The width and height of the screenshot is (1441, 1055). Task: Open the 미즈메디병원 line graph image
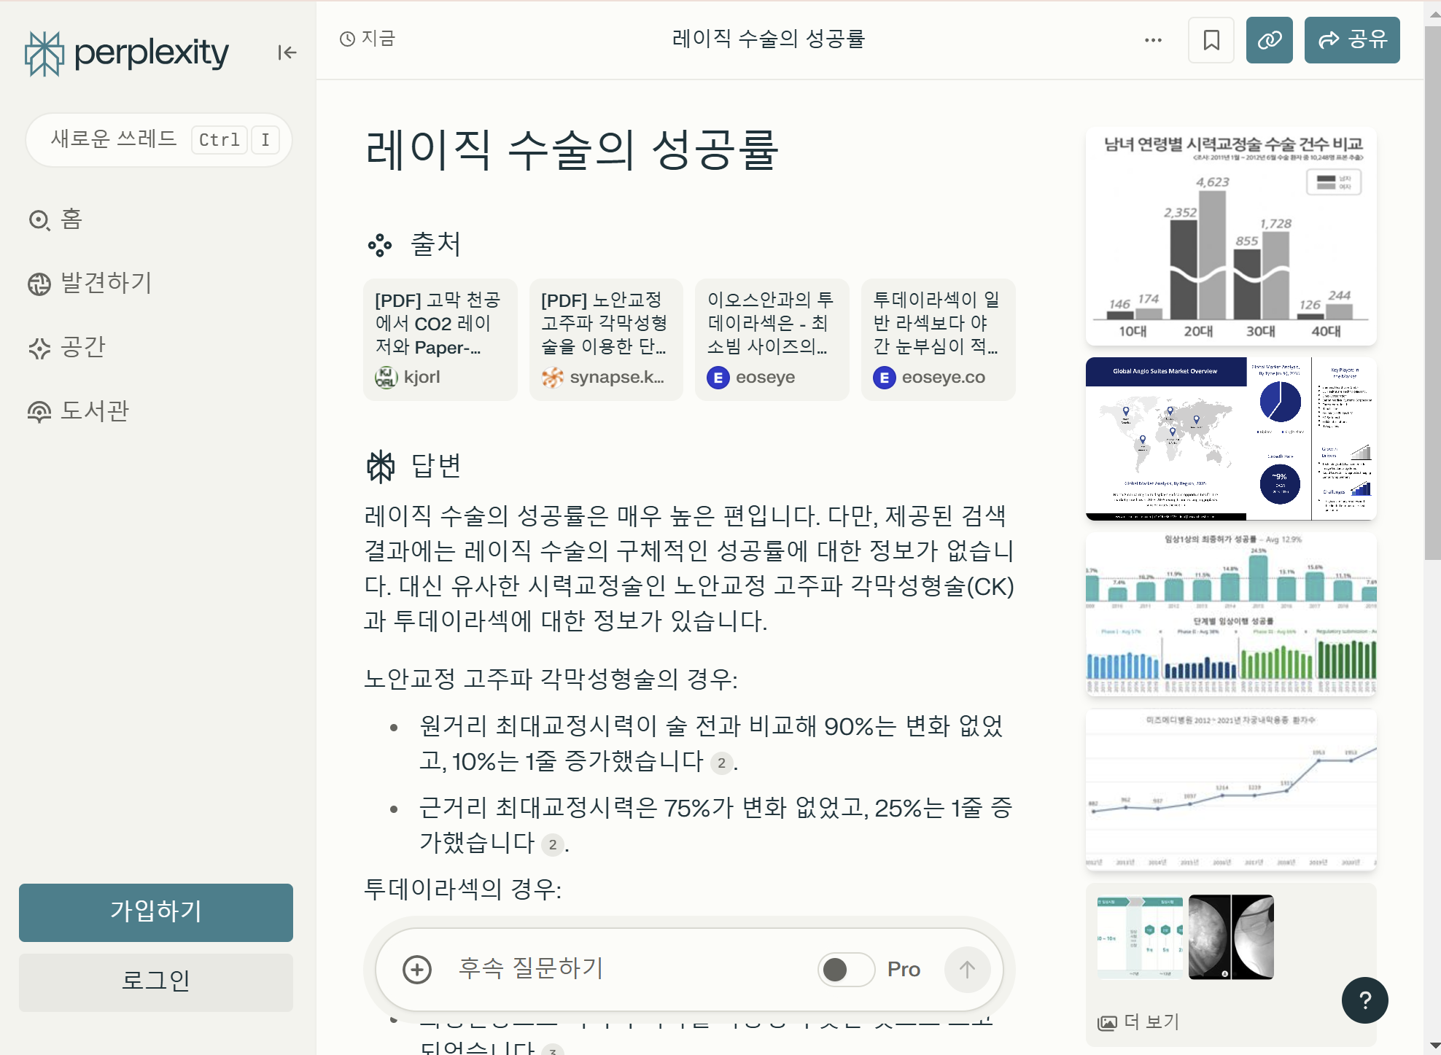(x=1231, y=790)
